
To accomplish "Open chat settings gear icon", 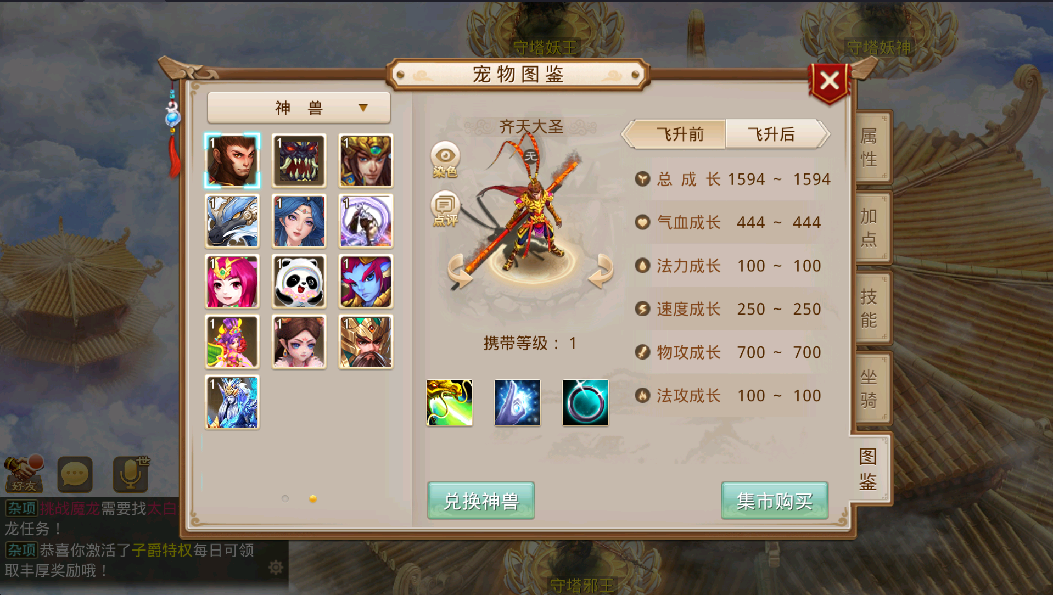I will (276, 567).
